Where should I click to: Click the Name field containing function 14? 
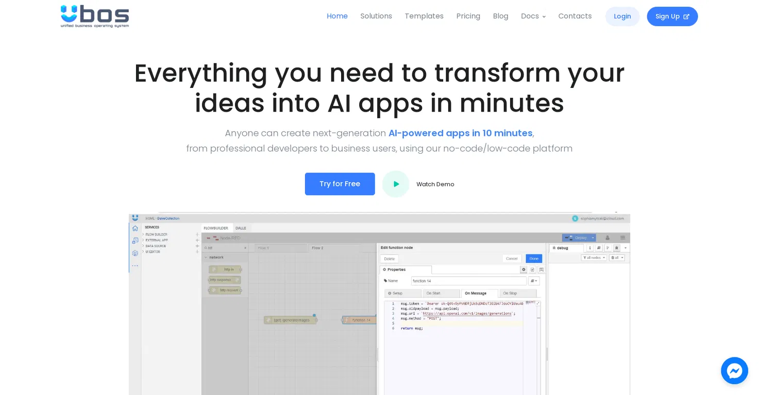[x=468, y=281]
